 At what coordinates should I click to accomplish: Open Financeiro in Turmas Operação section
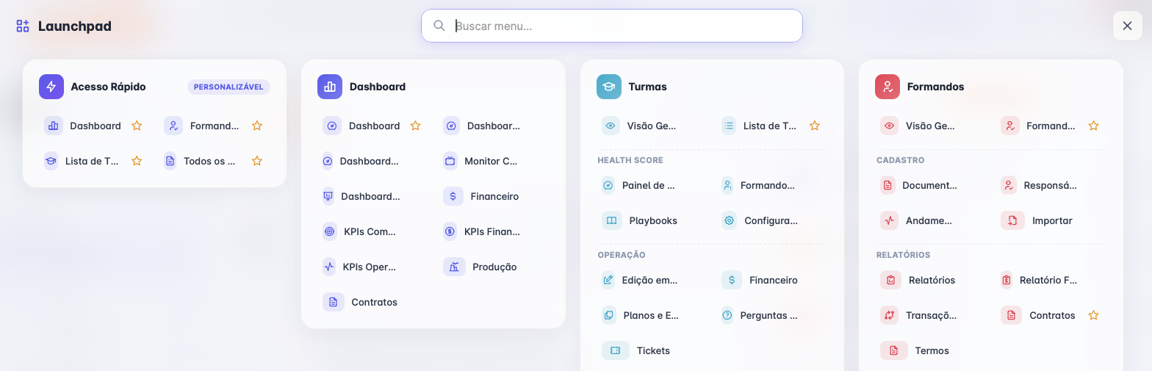pos(774,280)
